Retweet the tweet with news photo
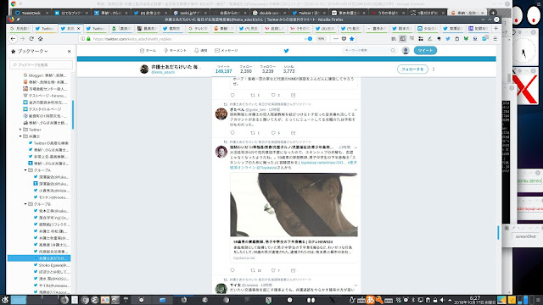 click(253, 270)
